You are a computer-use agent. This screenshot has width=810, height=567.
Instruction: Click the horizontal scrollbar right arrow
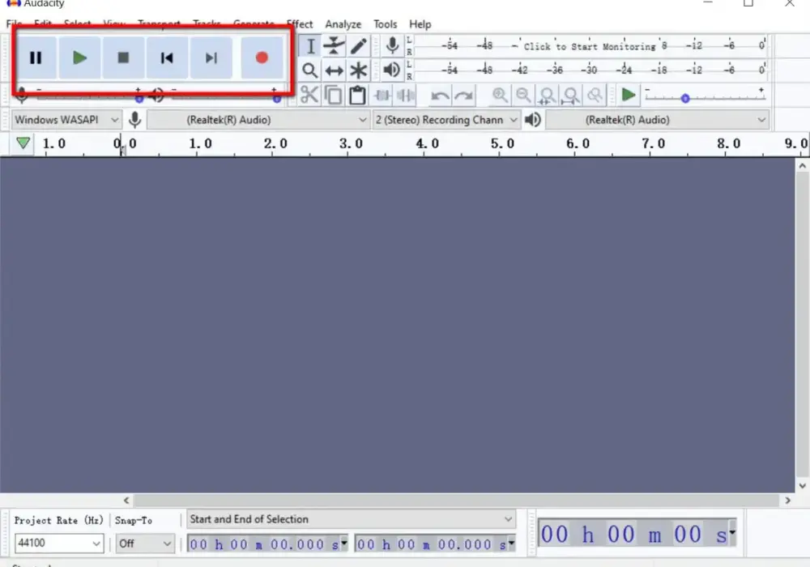[x=788, y=501]
